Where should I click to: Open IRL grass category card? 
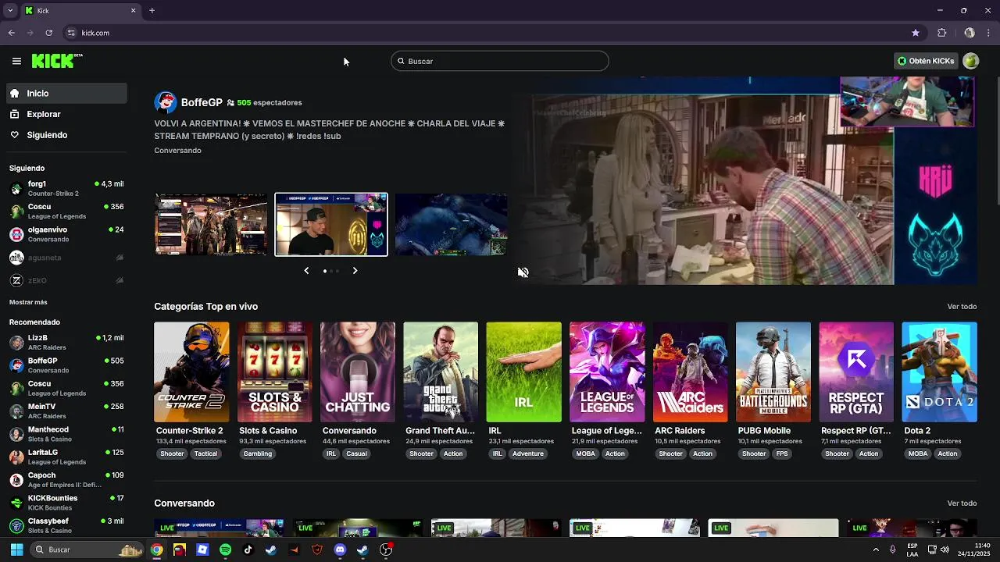click(523, 372)
